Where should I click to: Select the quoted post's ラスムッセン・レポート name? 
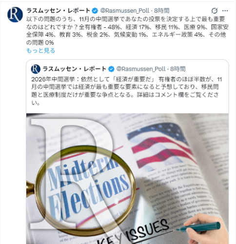[75, 69]
